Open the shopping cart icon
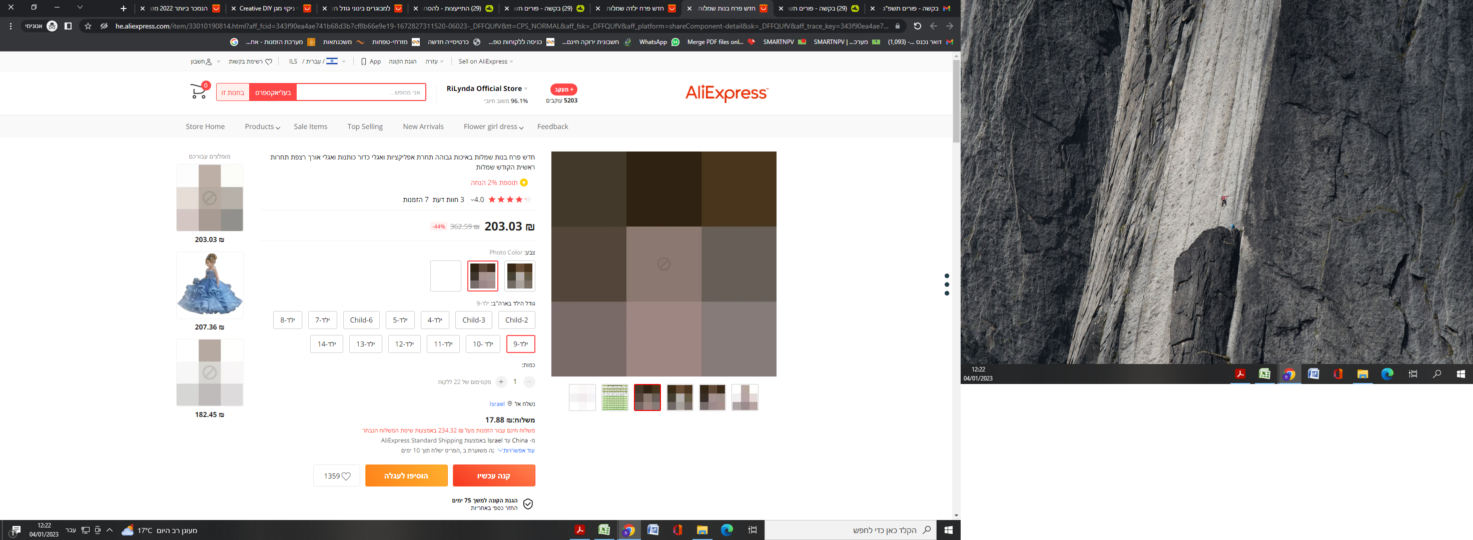Screen dimensions: 1473x540 tap(199, 91)
